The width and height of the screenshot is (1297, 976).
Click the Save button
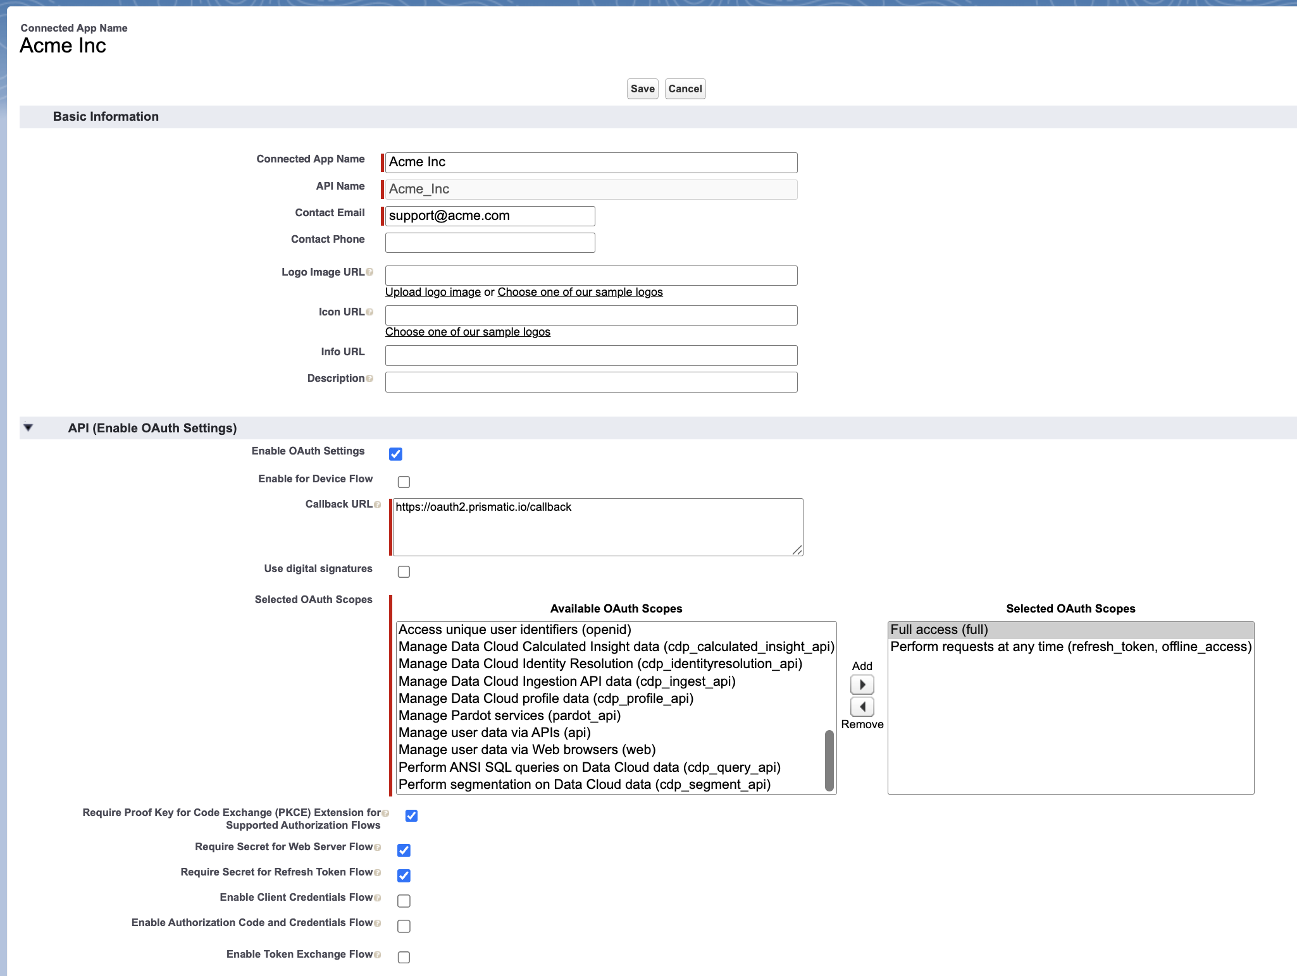[642, 88]
